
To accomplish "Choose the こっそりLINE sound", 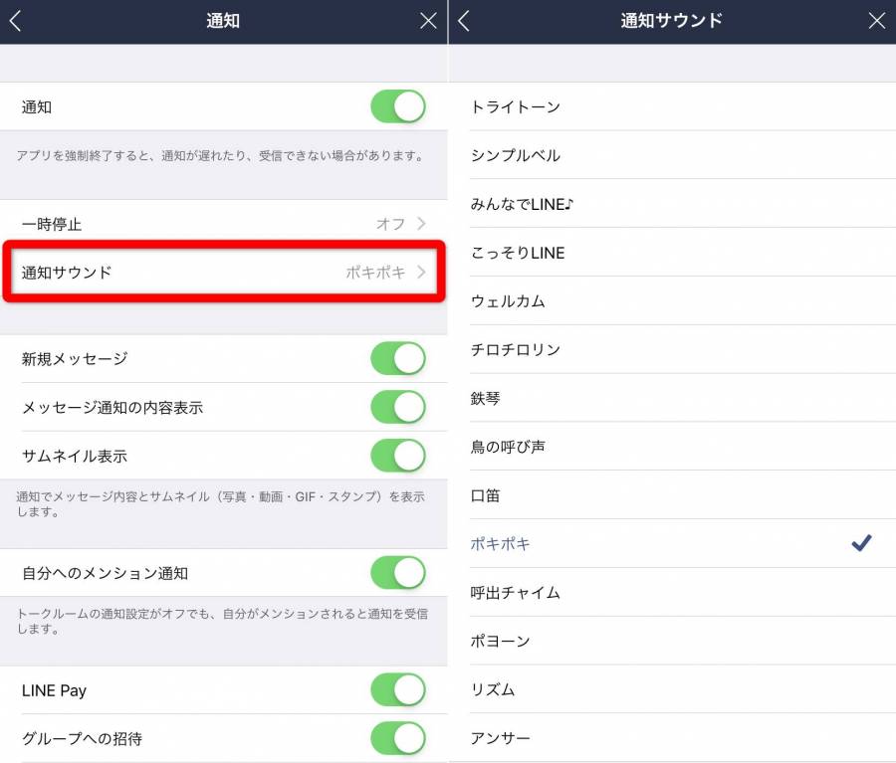I will (x=672, y=253).
